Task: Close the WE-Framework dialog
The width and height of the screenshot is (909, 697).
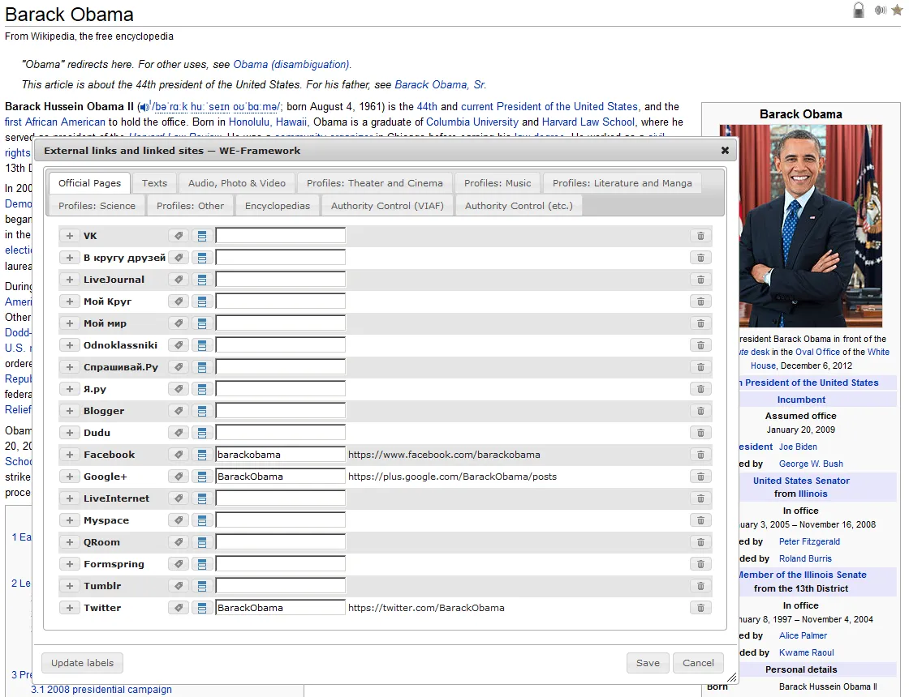Action: [725, 151]
